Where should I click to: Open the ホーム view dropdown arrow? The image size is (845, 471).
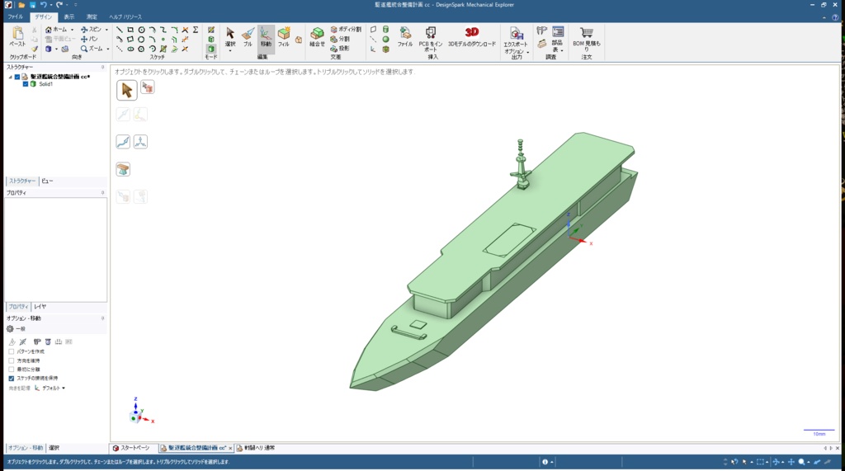pos(73,30)
